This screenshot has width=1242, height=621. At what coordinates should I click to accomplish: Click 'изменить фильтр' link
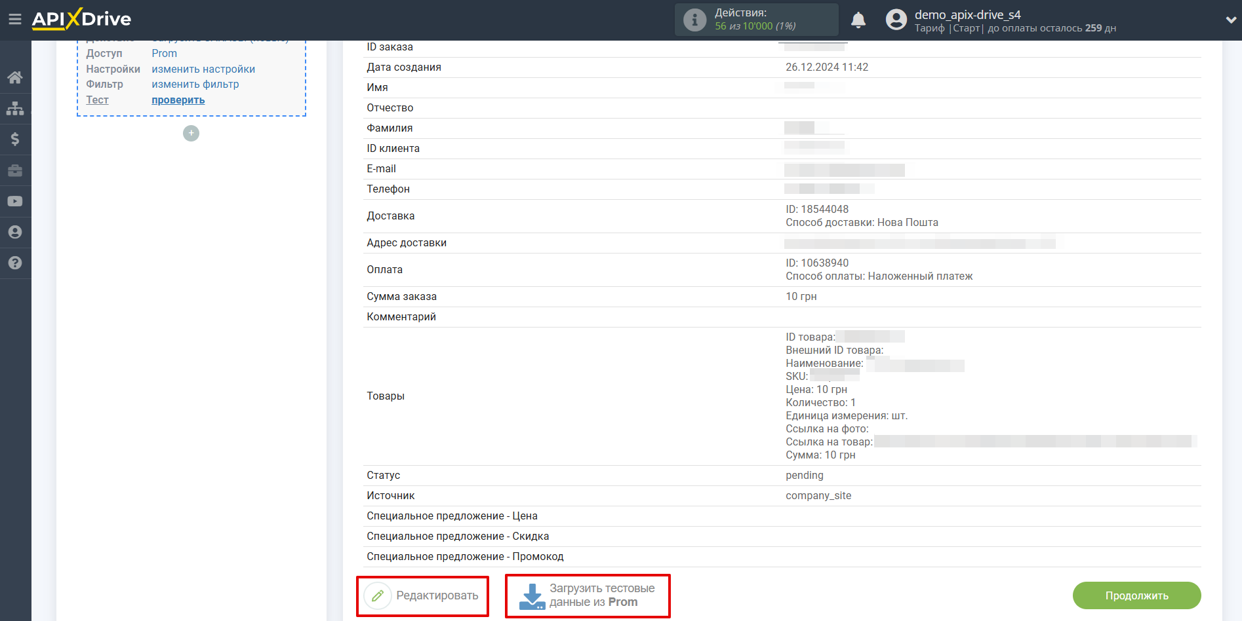(x=195, y=84)
